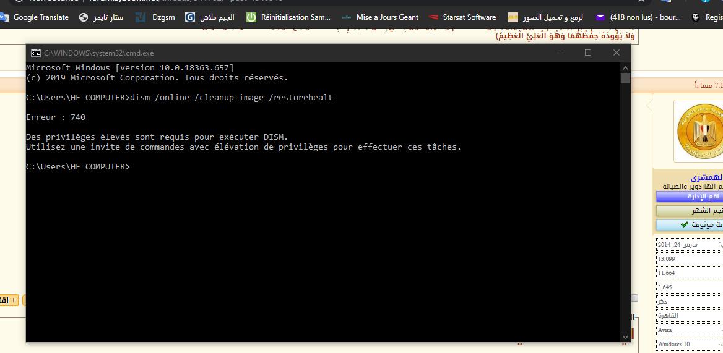723x353 pixels.
Task: Click the green checkmark on verified badge
Action: click(684, 225)
